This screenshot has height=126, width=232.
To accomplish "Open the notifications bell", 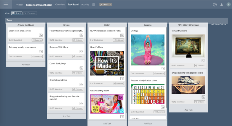I will click(x=222, y=5).
